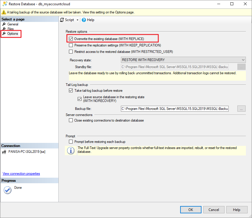252x218 pixels.
Task: Click the Standby file path field
Action: click(175, 67)
